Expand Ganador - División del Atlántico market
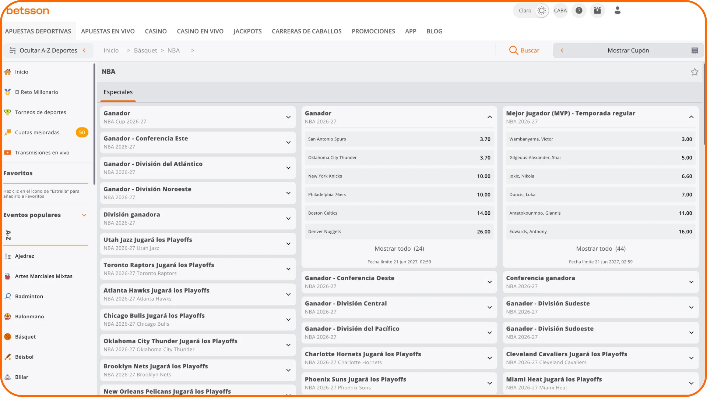 (198, 168)
